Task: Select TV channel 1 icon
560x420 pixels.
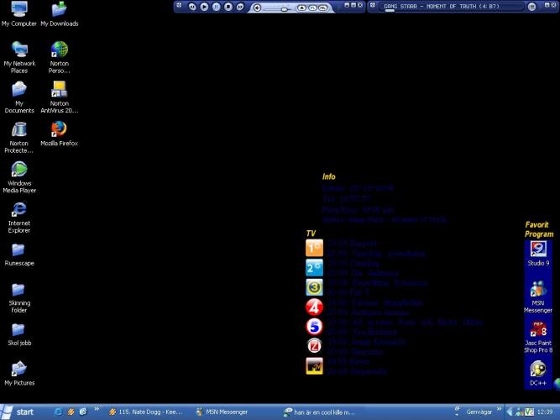Action: [x=314, y=248]
